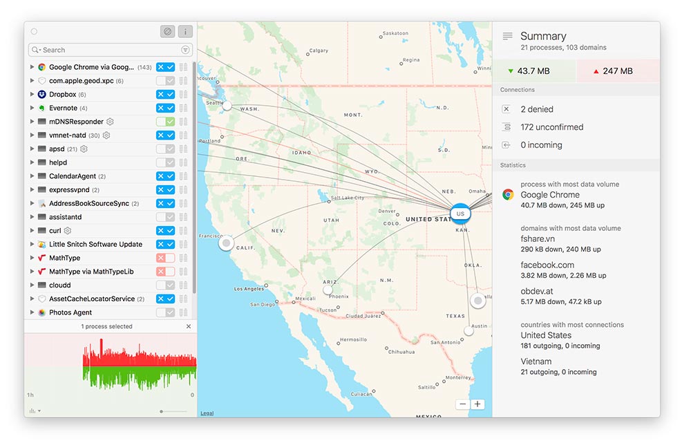Expand the Little Snitch Software Update row
This screenshot has width=691, height=443.
point(32,244)
